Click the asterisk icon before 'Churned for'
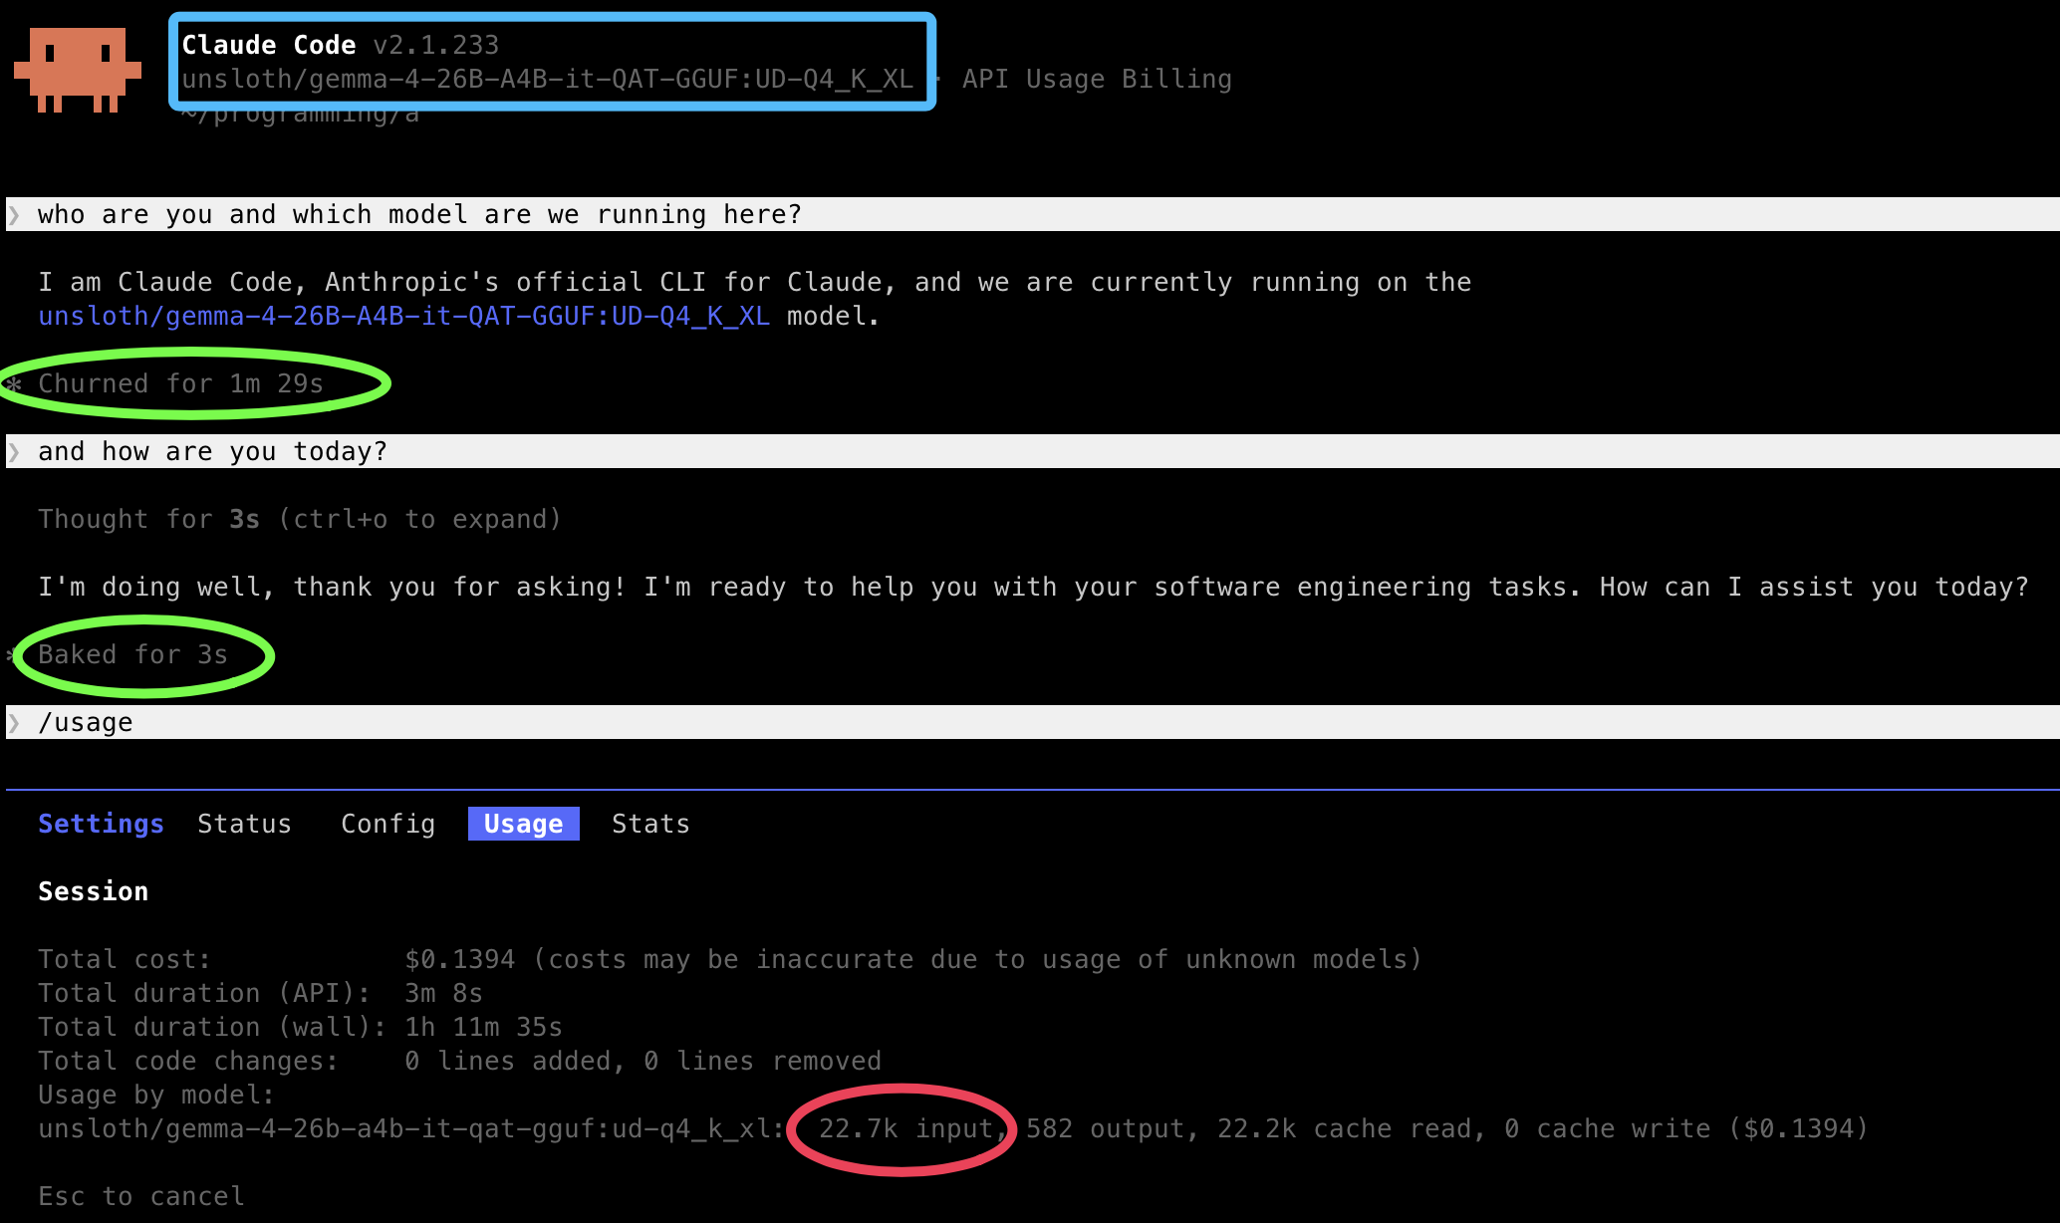Image resolution: width=2060 pixels, height=1223 pixels. (x=14, y=384)
